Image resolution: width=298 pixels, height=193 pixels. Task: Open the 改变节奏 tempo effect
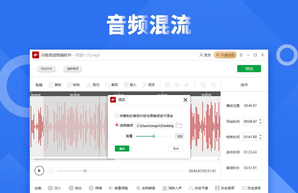(198, 188)
